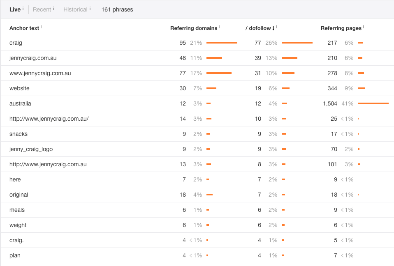394x266 pixels.
Task: Click the australia referring pages orange bar
Action: click(x=373, y=103)
